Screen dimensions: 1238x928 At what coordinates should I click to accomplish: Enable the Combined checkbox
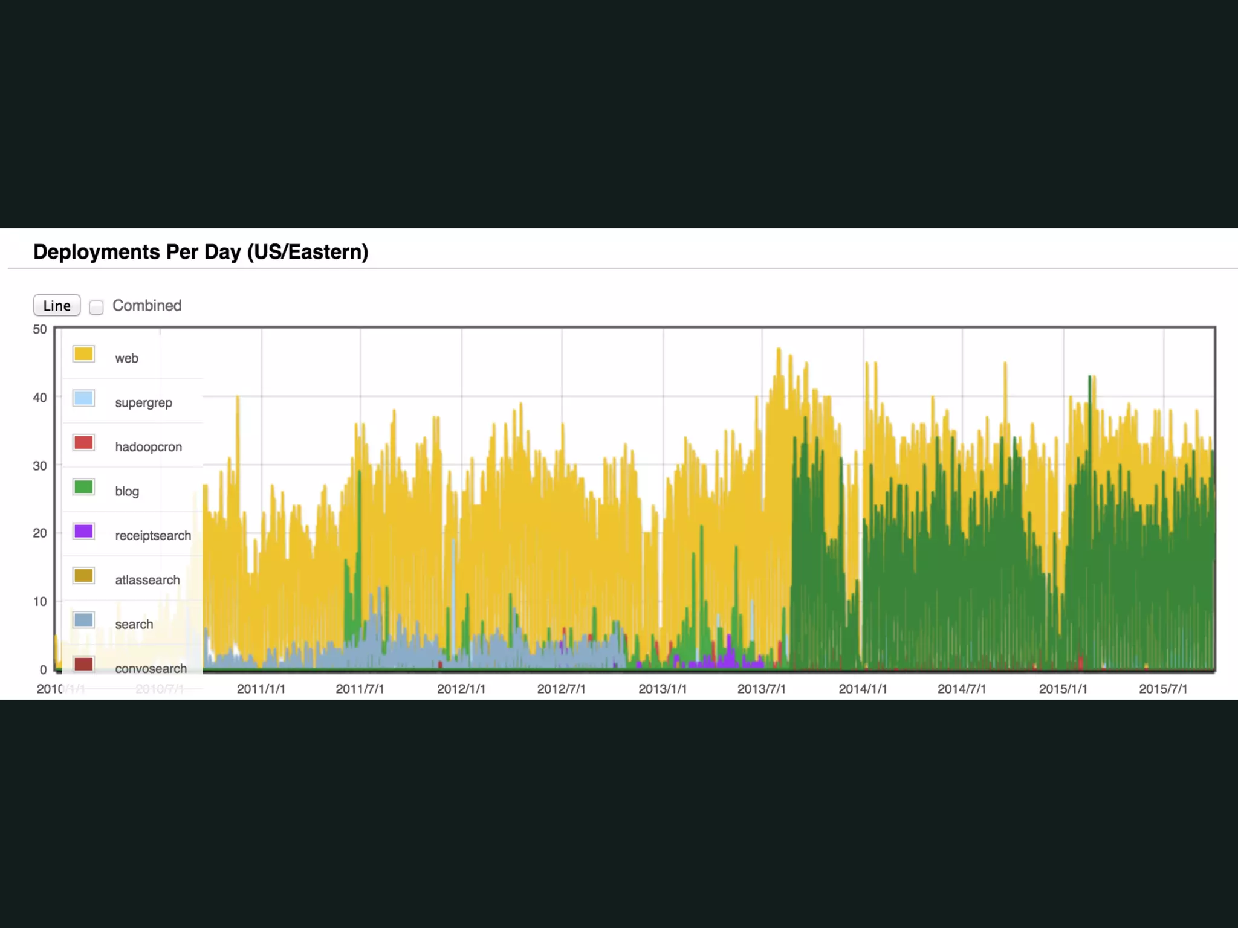(x=96, y=307)
